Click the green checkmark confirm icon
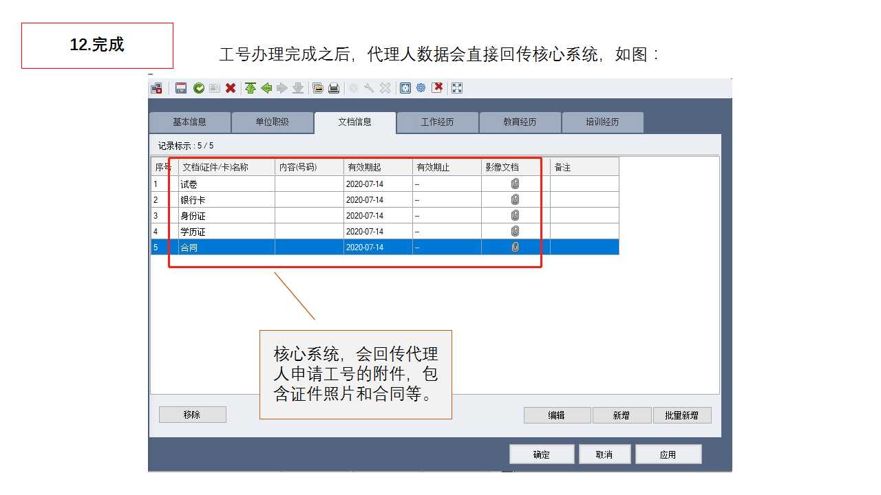This screenshot has width=881, height=495. [x=198, y=88]
